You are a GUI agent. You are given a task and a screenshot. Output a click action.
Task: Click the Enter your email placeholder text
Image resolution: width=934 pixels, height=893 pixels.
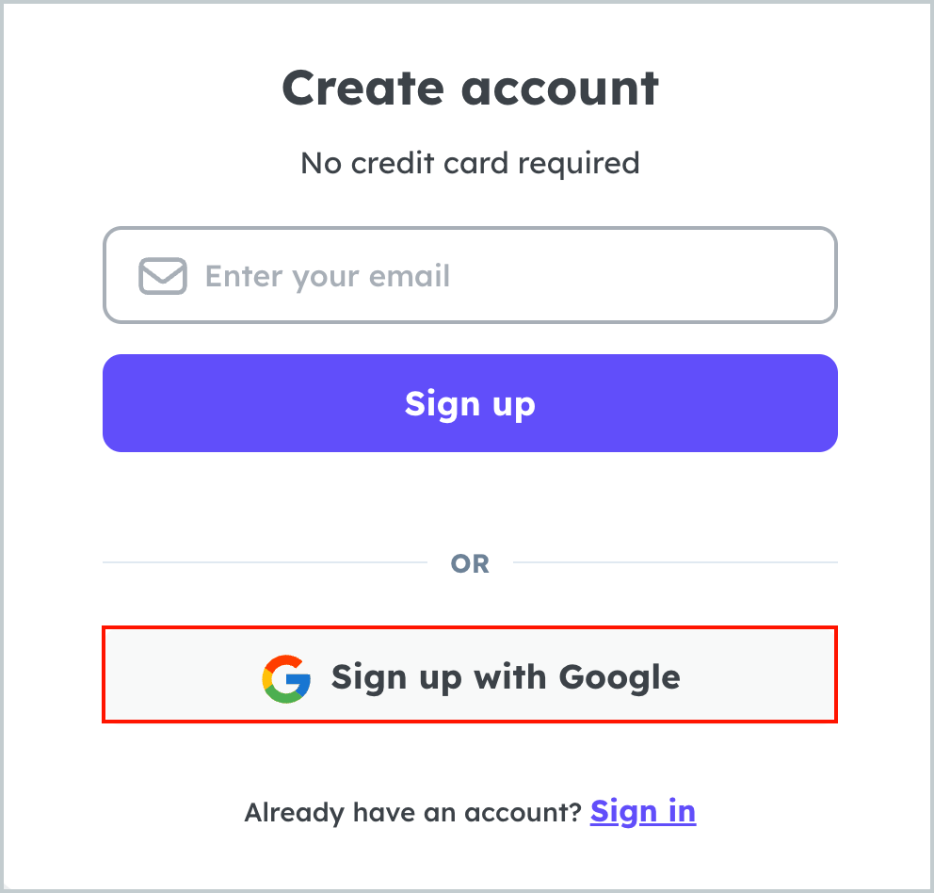(328, 277)
